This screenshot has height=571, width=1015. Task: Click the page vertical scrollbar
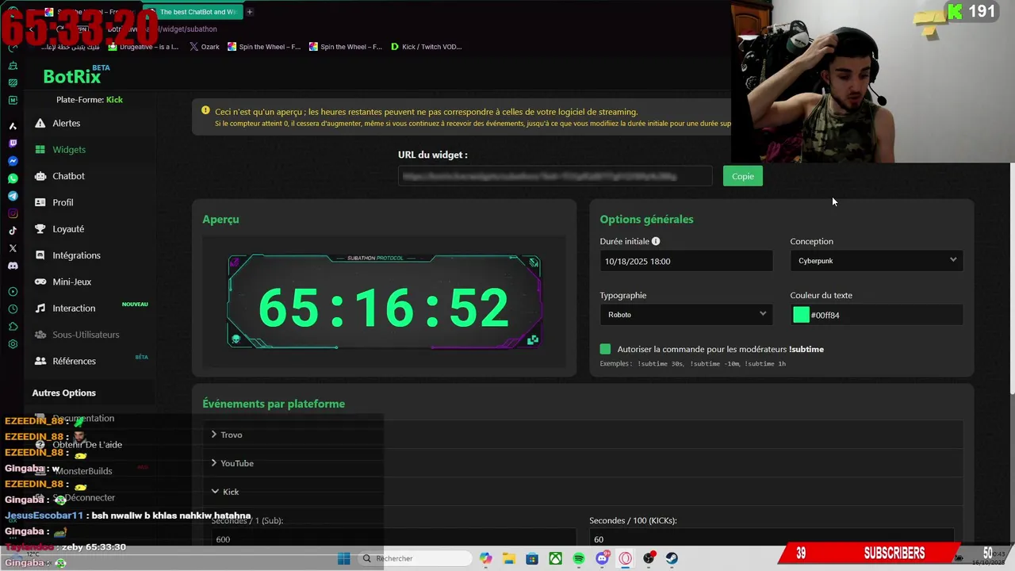point(1011,278)
